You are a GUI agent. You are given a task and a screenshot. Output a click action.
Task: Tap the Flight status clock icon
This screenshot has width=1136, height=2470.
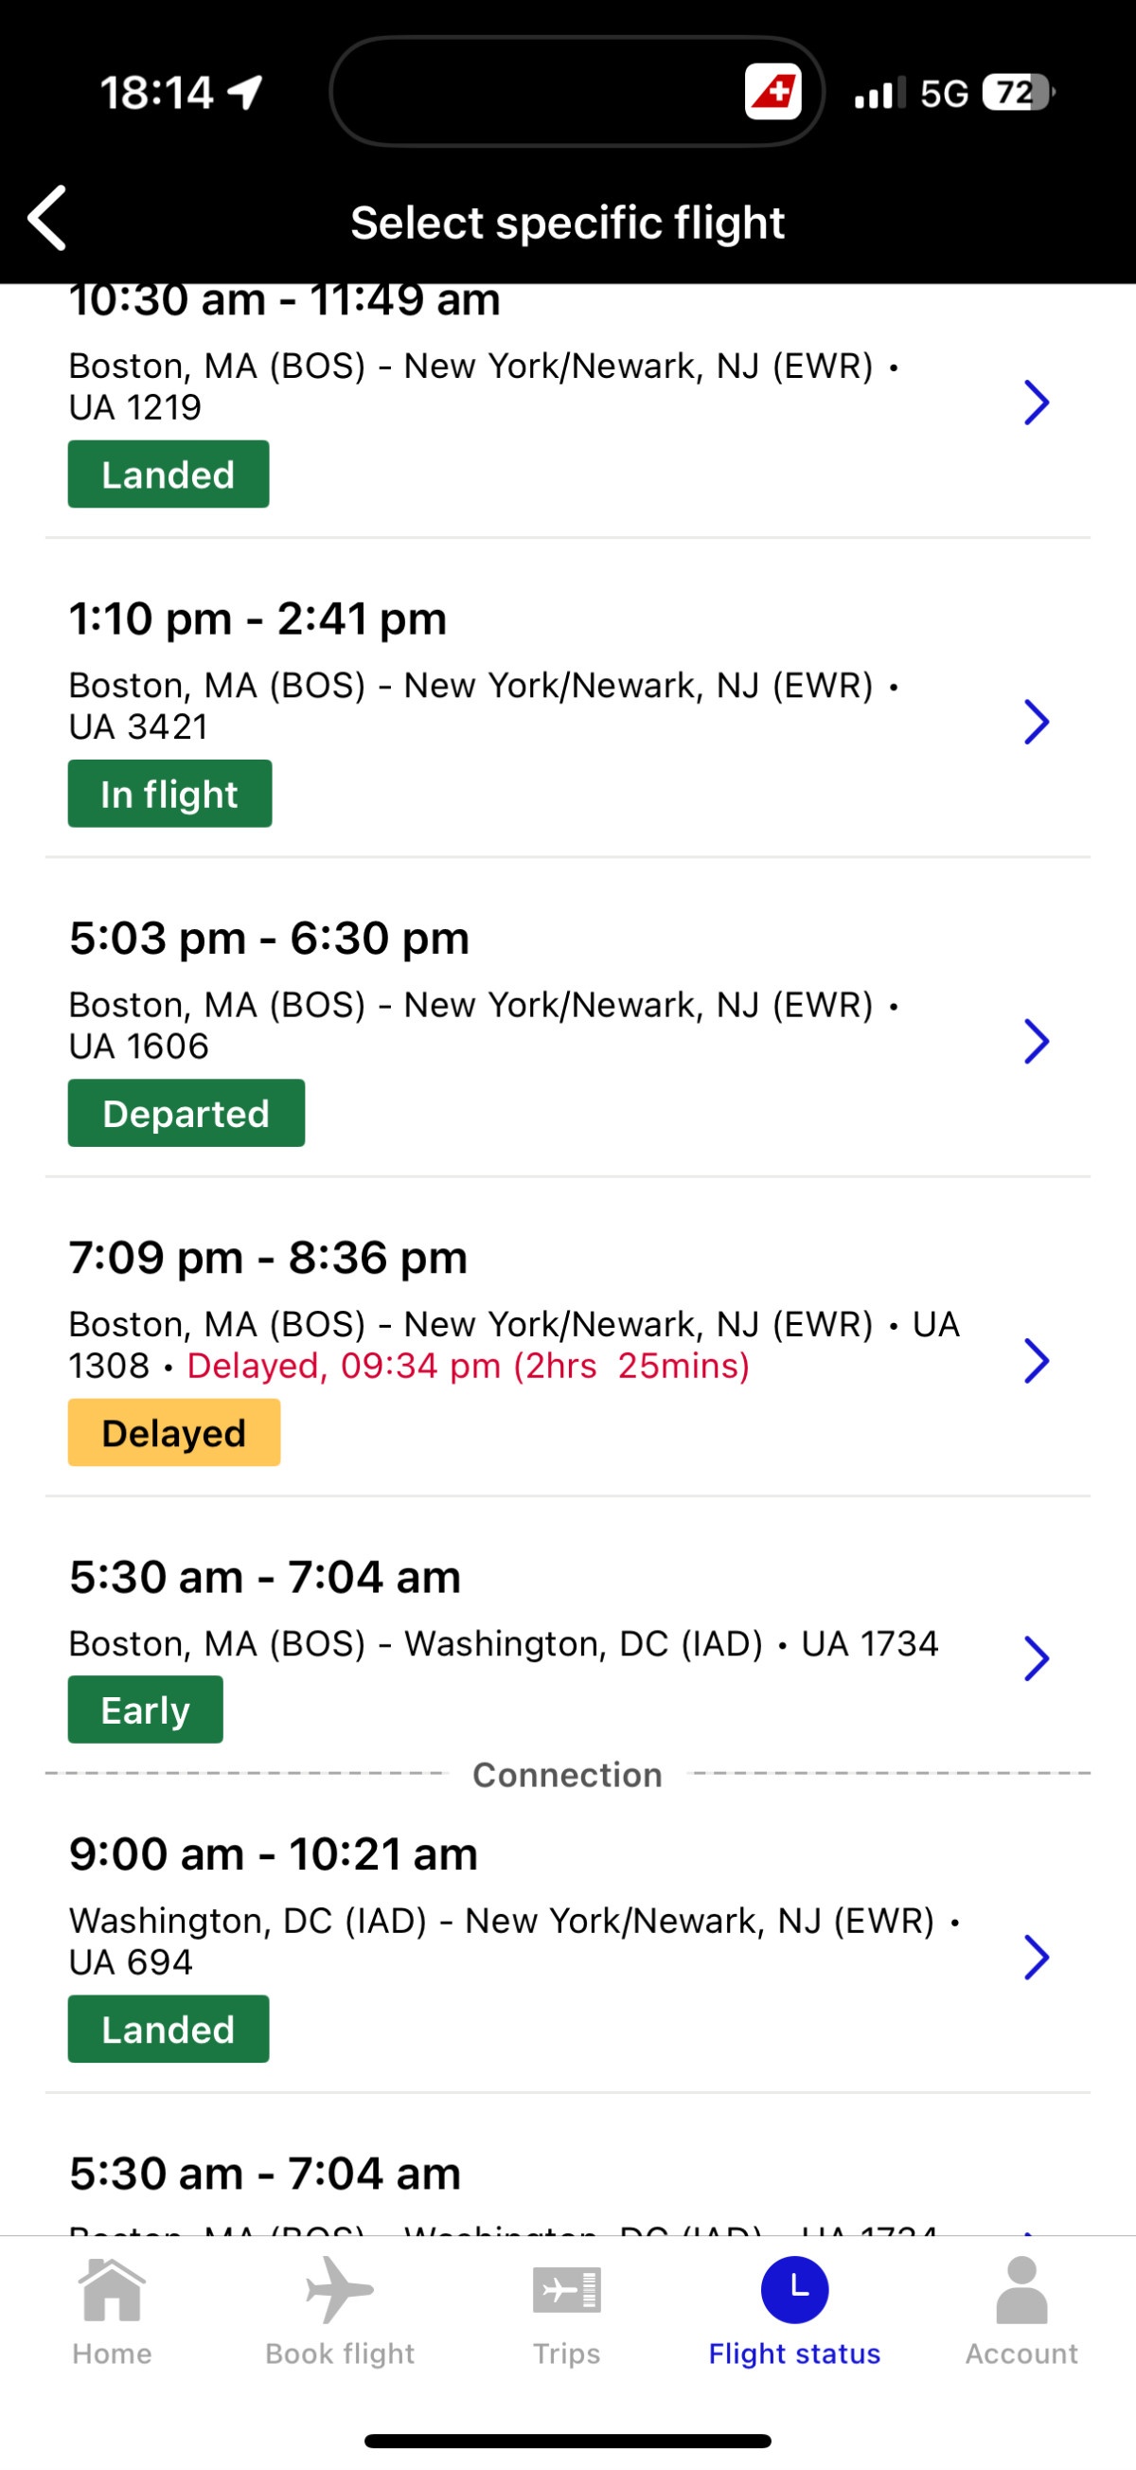click(x=793, y=2290)
